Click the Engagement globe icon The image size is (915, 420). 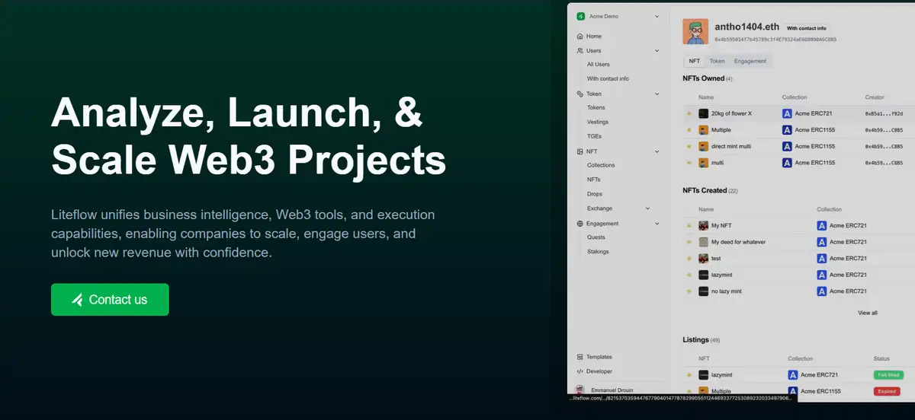580,224
